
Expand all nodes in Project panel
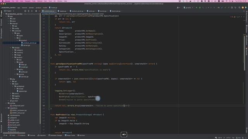tap(28, 11)
